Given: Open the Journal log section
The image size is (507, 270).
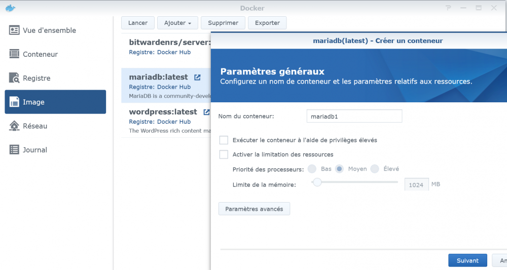Looking at the screenshot, I should coord(55,150).
